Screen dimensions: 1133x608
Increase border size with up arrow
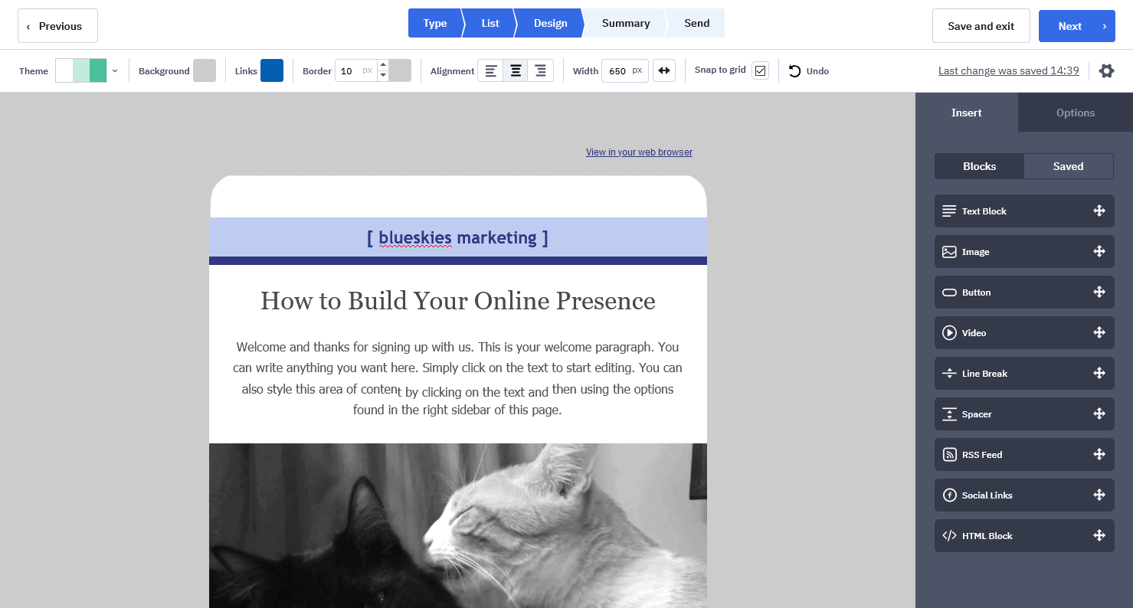click(x=383, y=65)
